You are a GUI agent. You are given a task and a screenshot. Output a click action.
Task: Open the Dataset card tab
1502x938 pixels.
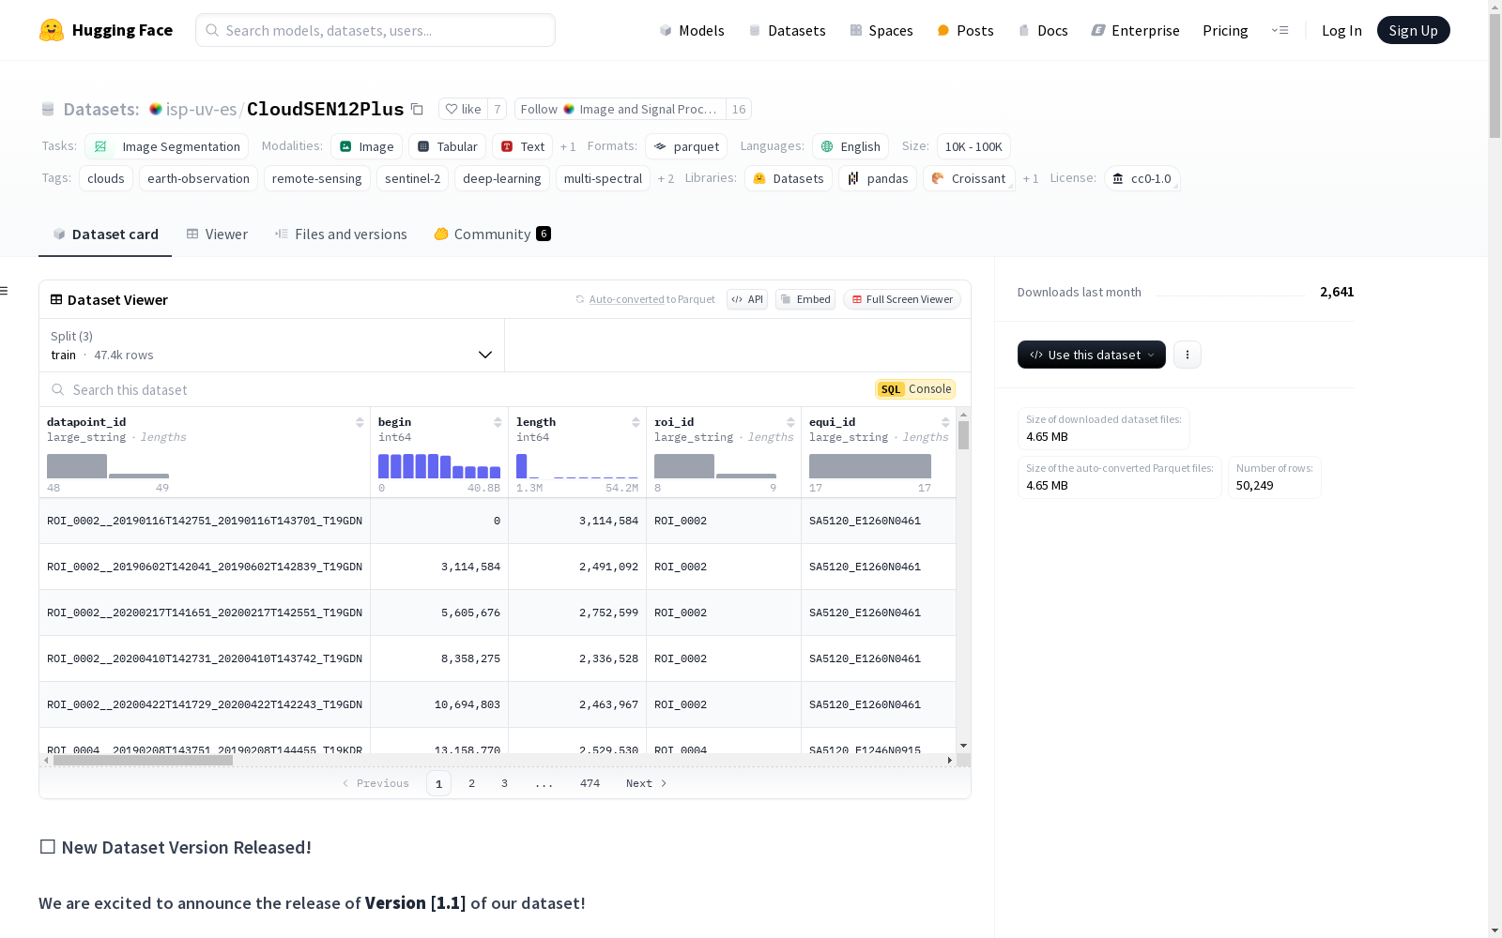105,234
